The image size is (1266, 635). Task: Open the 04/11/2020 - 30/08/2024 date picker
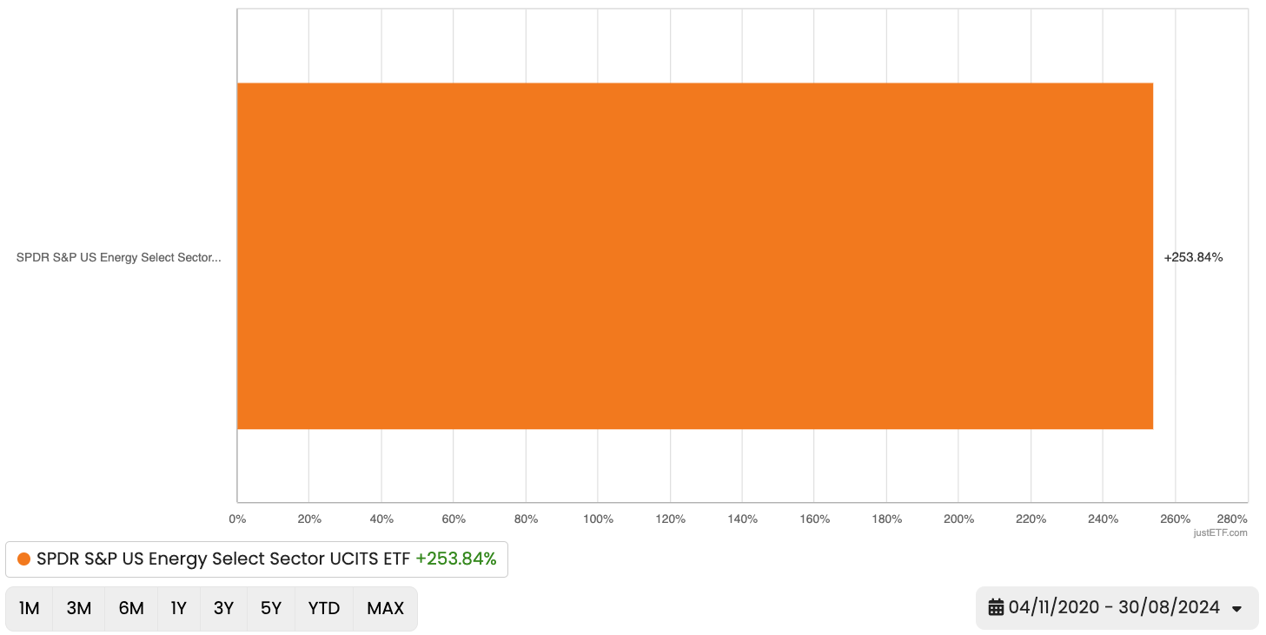pos(1115,608)
